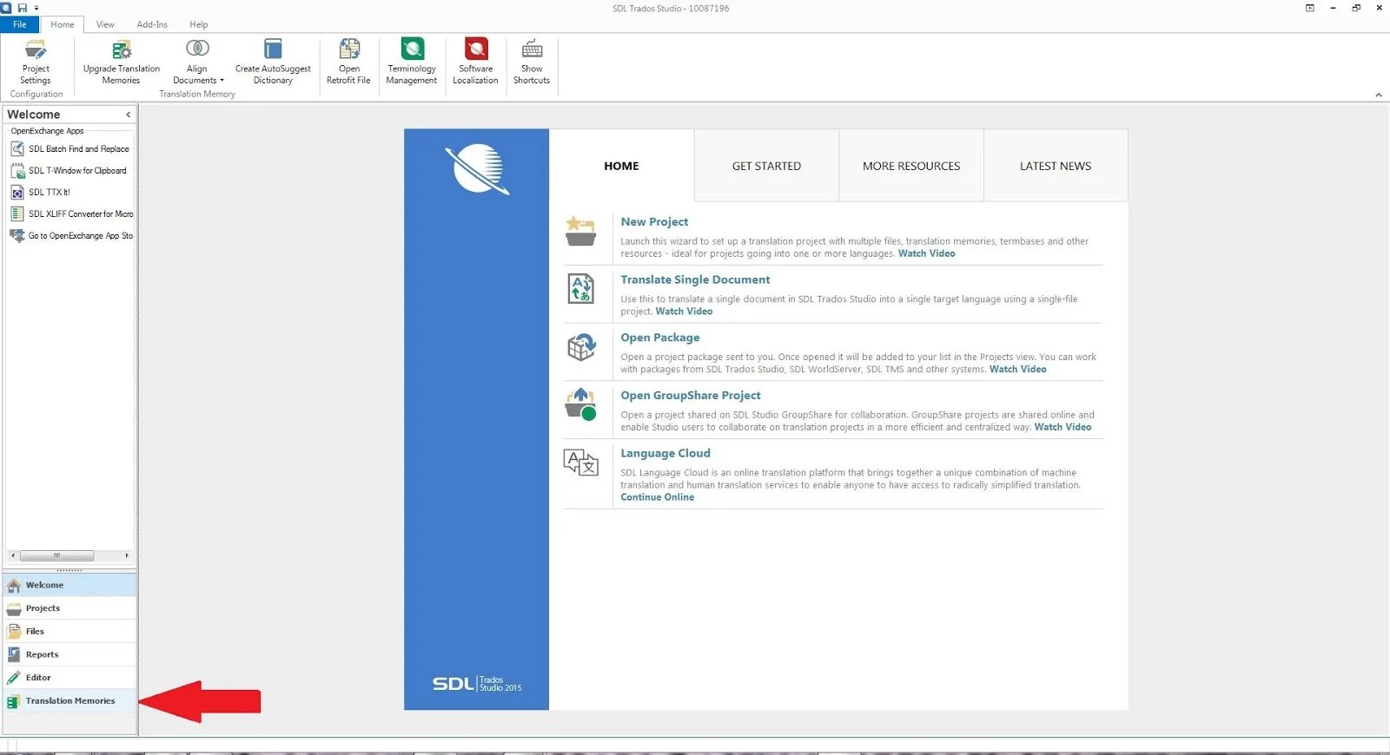
Task: Launch SDL T-Window for Clipboard
Action: 69,171
